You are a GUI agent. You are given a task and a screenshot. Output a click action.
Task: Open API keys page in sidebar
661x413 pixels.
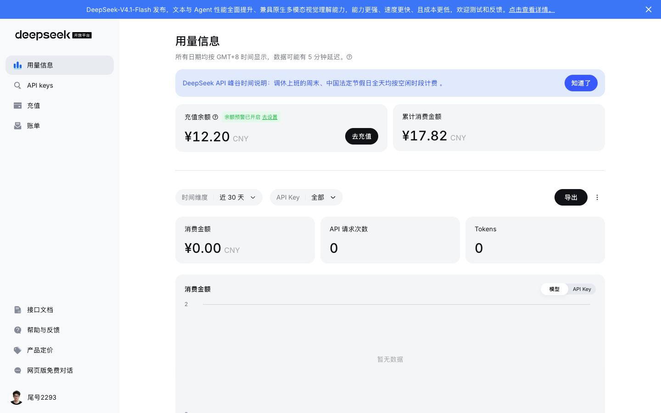point(60,85)
